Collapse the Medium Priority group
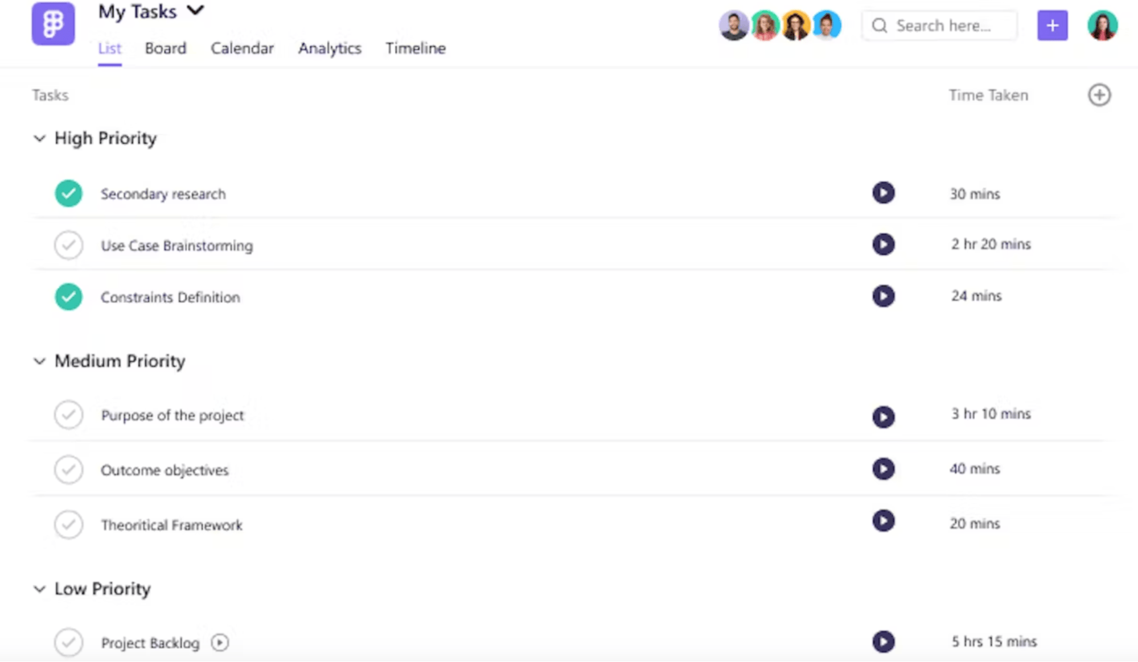1138x662 pixels. [39, 361]
